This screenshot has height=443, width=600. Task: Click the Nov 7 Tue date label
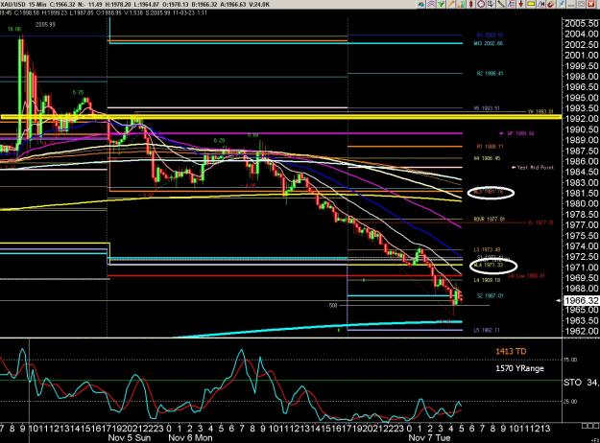click(429, 437)
